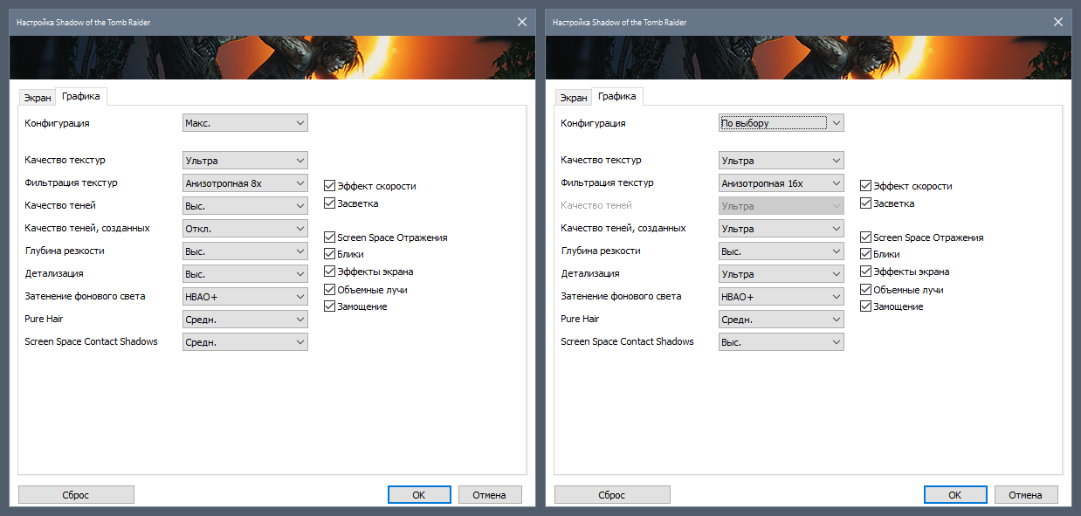1081x516 pixels.
Task: Toggle Screen Space Отражения checkbox in left window
Action: point(329,237)
